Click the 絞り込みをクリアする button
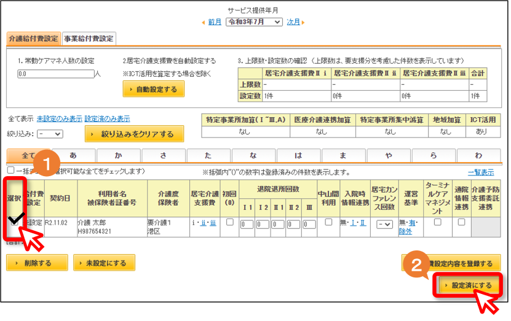This screenshot has height=321, width=511. click(x=134, y=134)
